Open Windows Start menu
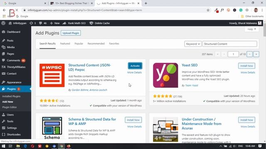The image size is (266, 149). pos(3,146)
